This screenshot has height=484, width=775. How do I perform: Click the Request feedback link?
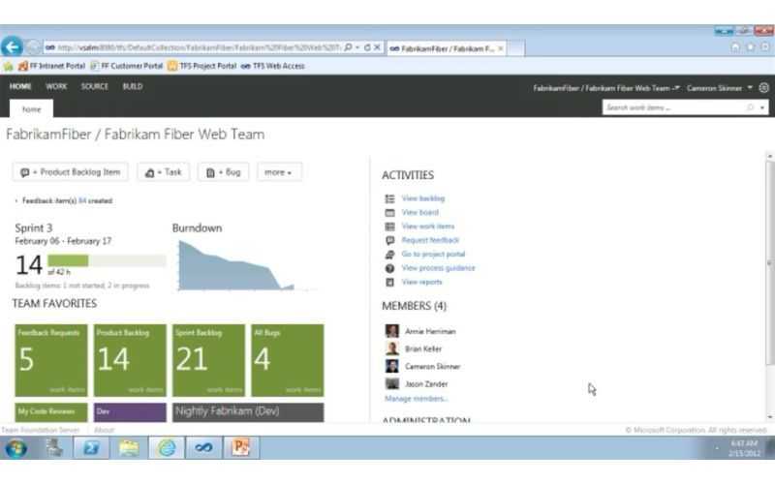pos(430,240)
